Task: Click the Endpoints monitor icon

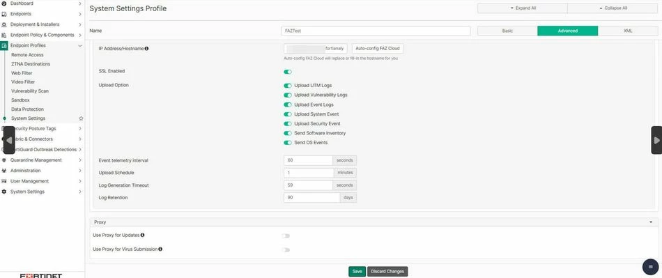Action: pyautogui.click(x=3, y=14)
